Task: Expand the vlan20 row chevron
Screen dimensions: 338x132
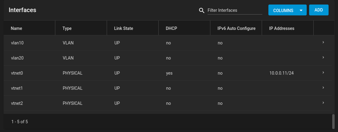Action: [323, 57]
